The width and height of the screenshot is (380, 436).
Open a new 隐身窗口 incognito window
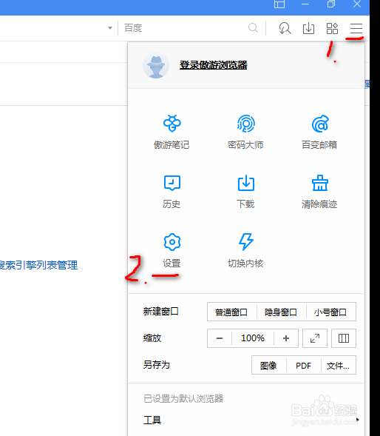coord(280,312)
